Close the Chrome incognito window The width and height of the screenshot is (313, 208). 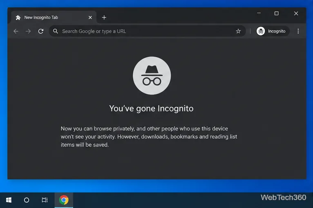(296, 13)
